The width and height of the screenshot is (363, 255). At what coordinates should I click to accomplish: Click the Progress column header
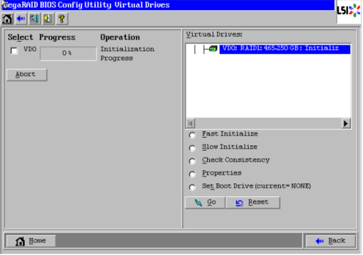click(x=57, y=37)
